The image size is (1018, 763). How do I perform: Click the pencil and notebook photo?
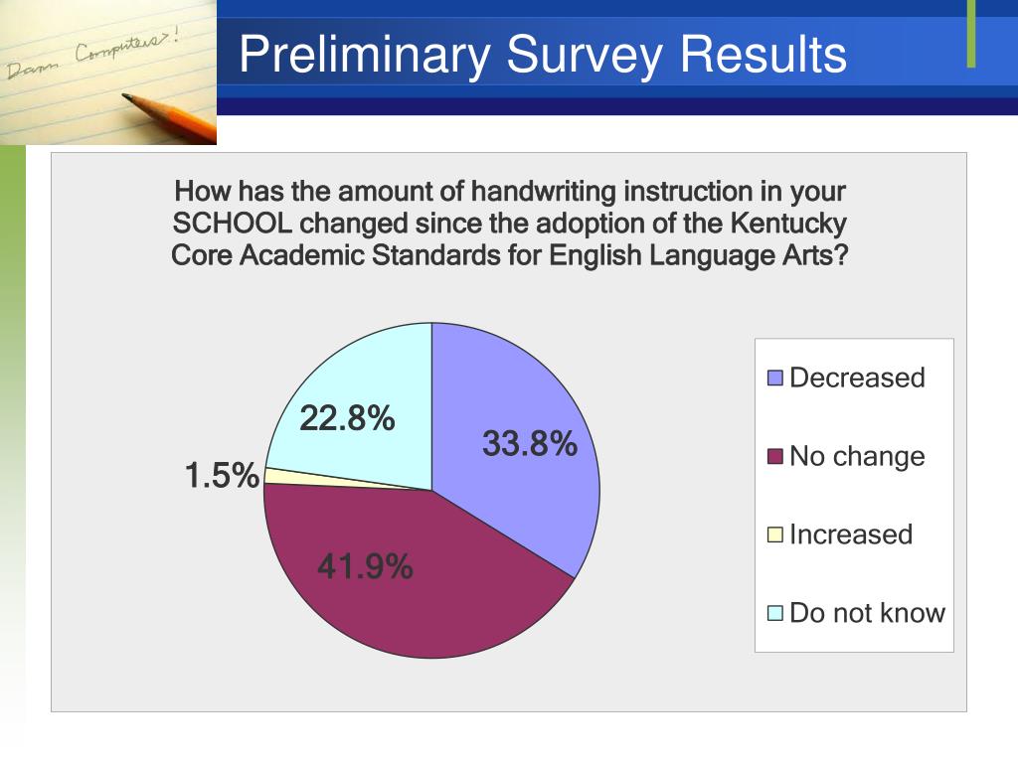(107, 72)
